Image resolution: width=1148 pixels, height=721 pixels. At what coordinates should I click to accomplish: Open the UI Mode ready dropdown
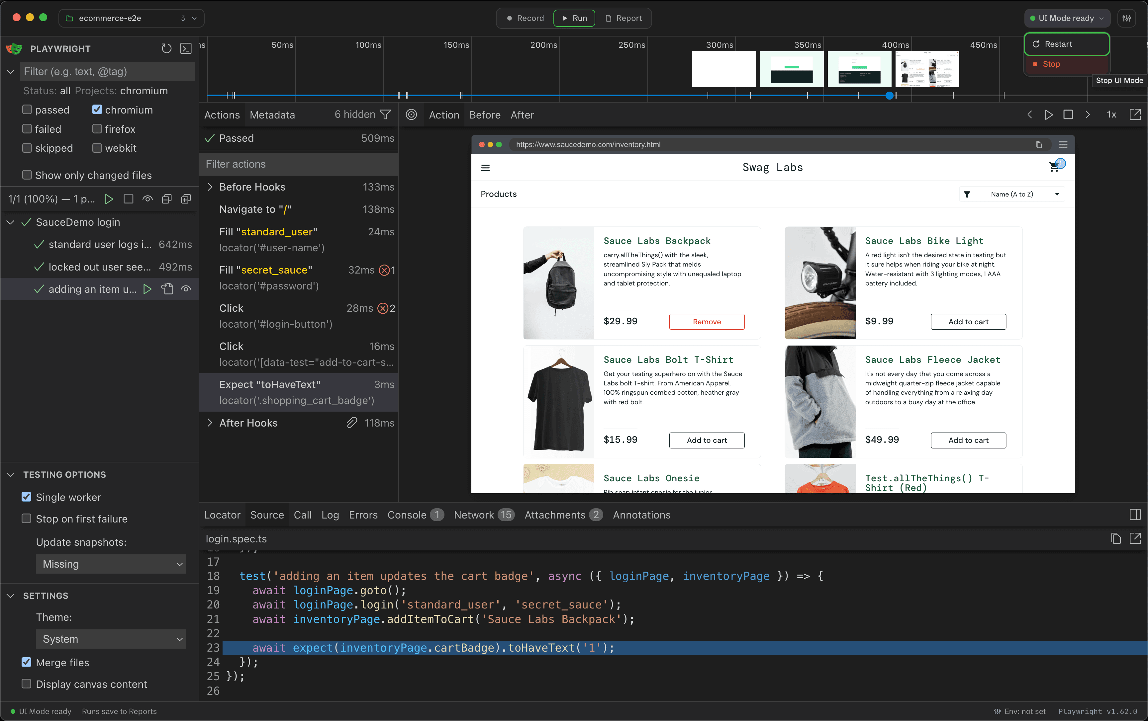1067,18
